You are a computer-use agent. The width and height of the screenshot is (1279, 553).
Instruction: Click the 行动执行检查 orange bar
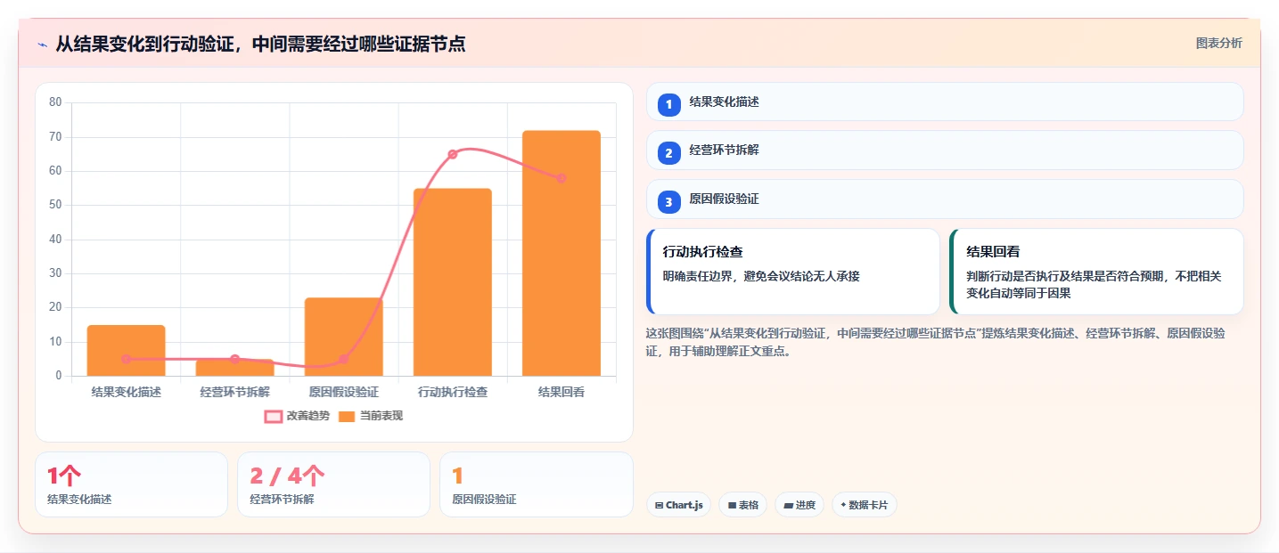coord(453,282)
